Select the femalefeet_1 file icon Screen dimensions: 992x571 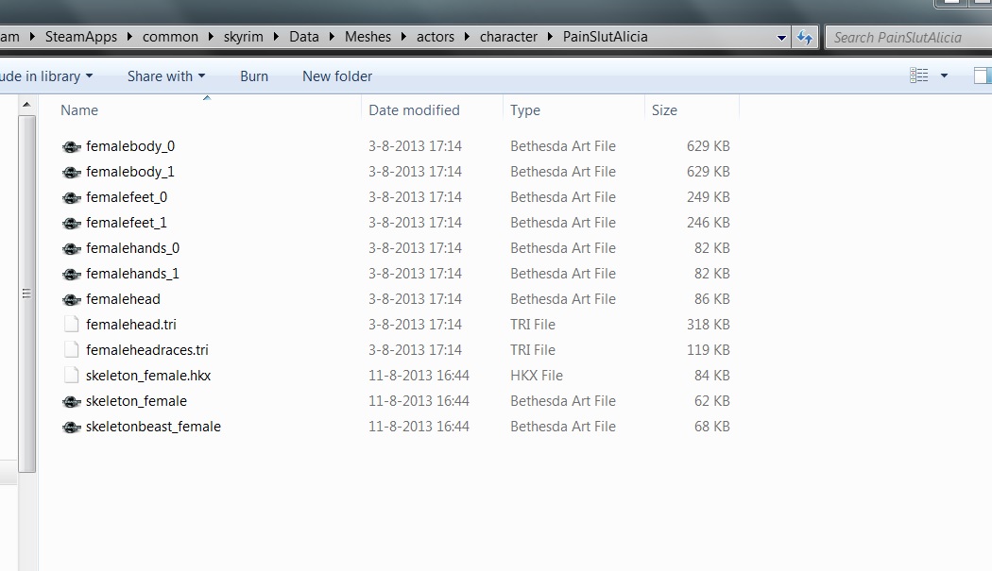pos(72,224)
